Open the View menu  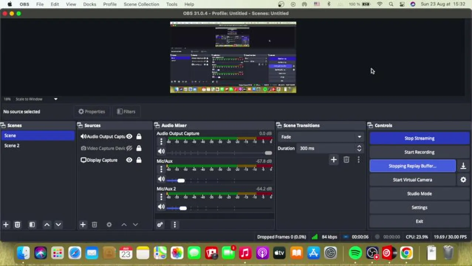pos(71,4)
